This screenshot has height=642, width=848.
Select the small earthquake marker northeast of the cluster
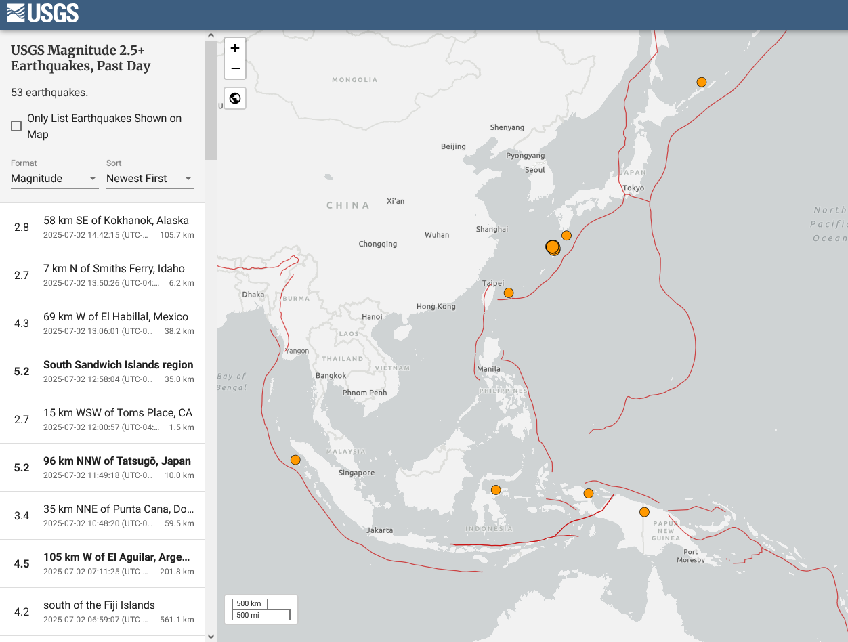click(566, 236)
